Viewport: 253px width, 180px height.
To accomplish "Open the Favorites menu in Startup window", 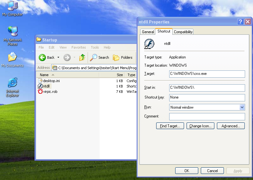I will [78, 47].
